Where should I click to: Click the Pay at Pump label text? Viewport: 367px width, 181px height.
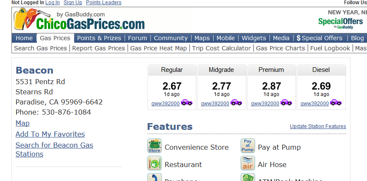279,147
